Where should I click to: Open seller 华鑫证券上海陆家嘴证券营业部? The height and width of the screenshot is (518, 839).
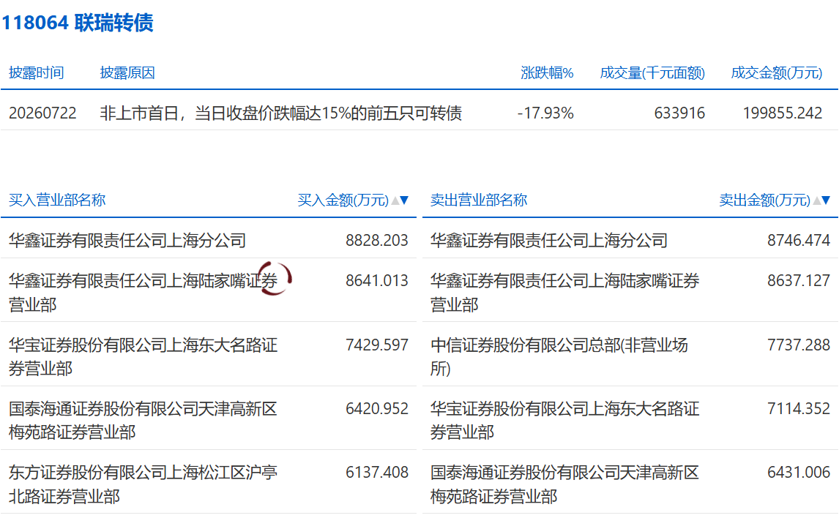tap(564, 293)
